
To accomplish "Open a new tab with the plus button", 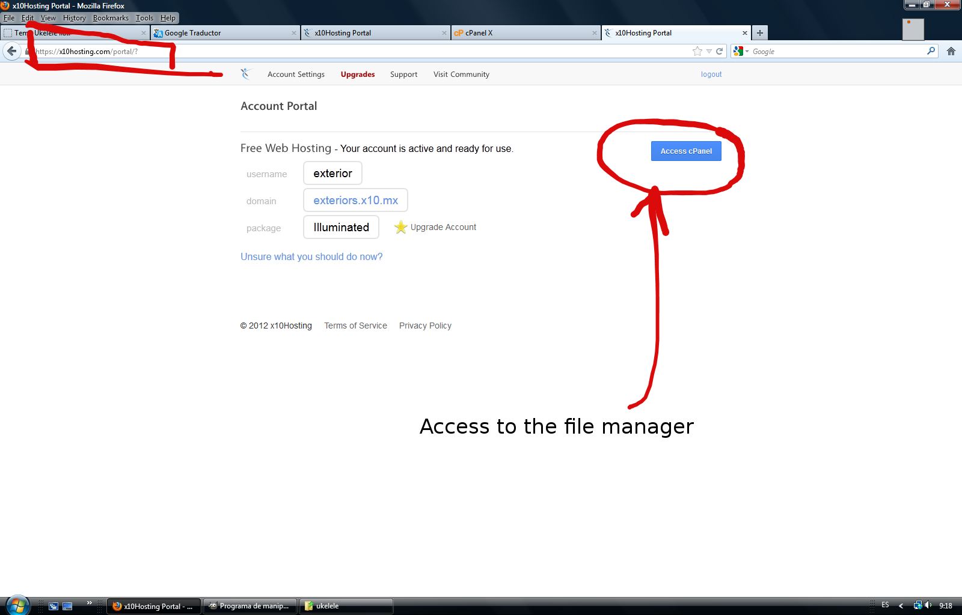I will pyautogui.click(x=760, y=33).
